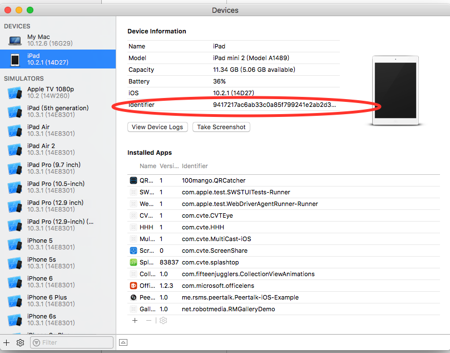
Task: Zoom the Devices window with green button
Action: [x=30, y=10]
